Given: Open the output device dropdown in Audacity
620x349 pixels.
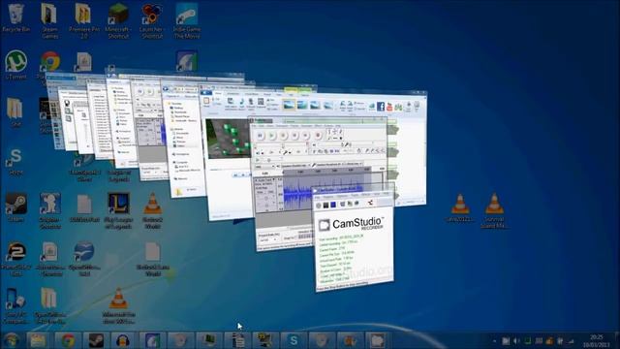Looking at the screenshot, I should 294,165.
